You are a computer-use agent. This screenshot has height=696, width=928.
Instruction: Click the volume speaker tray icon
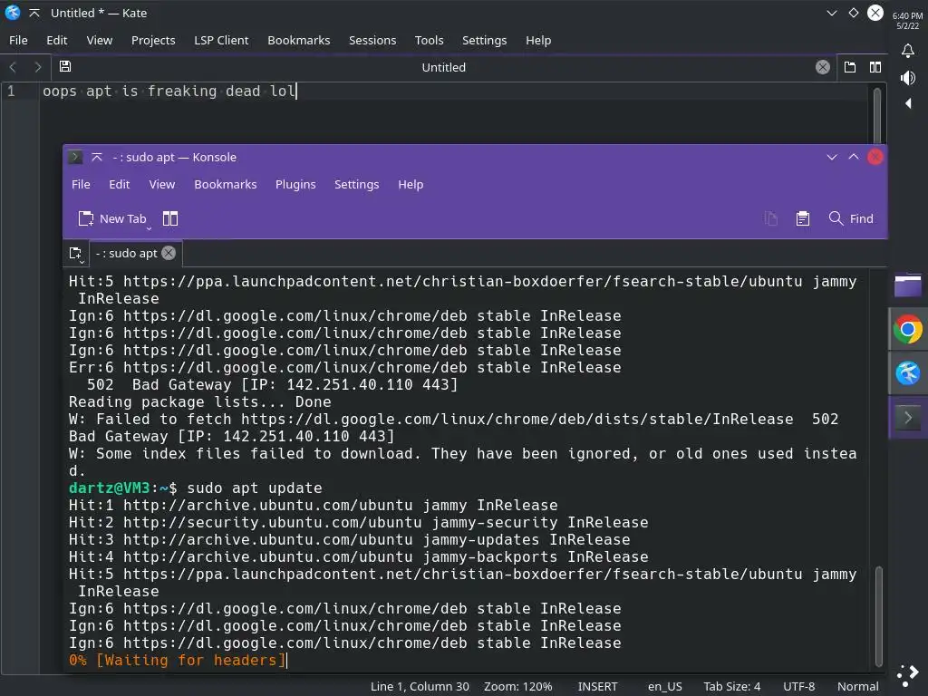(x=907, y=78)
